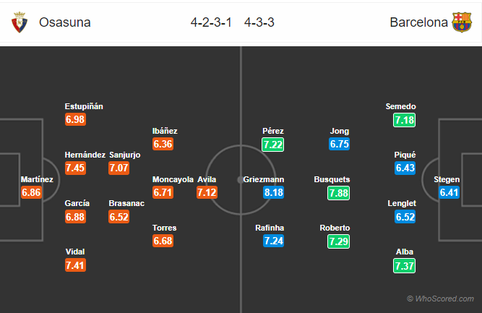Image resolution: width=482 pixels, height=313 pixels.
Task: Open player name Estupiñán
Action: click(84, 106)
